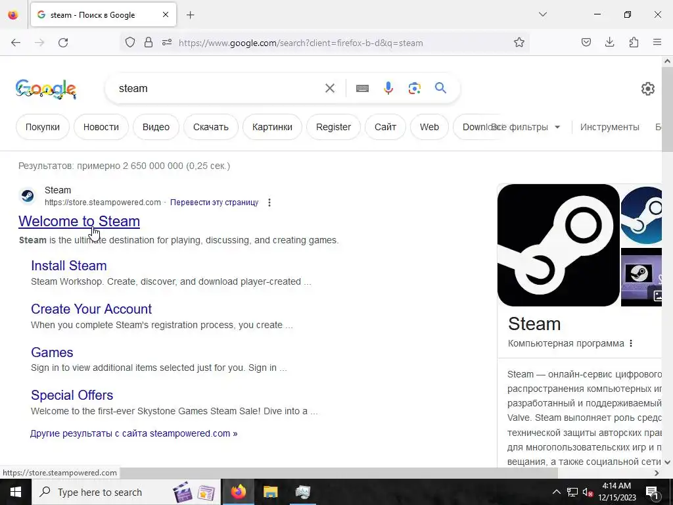673x505 pixels.
Task: Choose the Скачать filter chip
Action: coord(211,127)
